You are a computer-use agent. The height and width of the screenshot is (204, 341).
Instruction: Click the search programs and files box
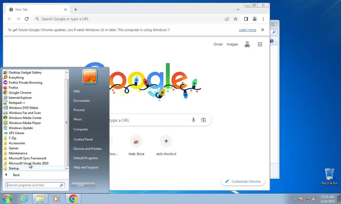pyautogui.click(x=35, y=185)
